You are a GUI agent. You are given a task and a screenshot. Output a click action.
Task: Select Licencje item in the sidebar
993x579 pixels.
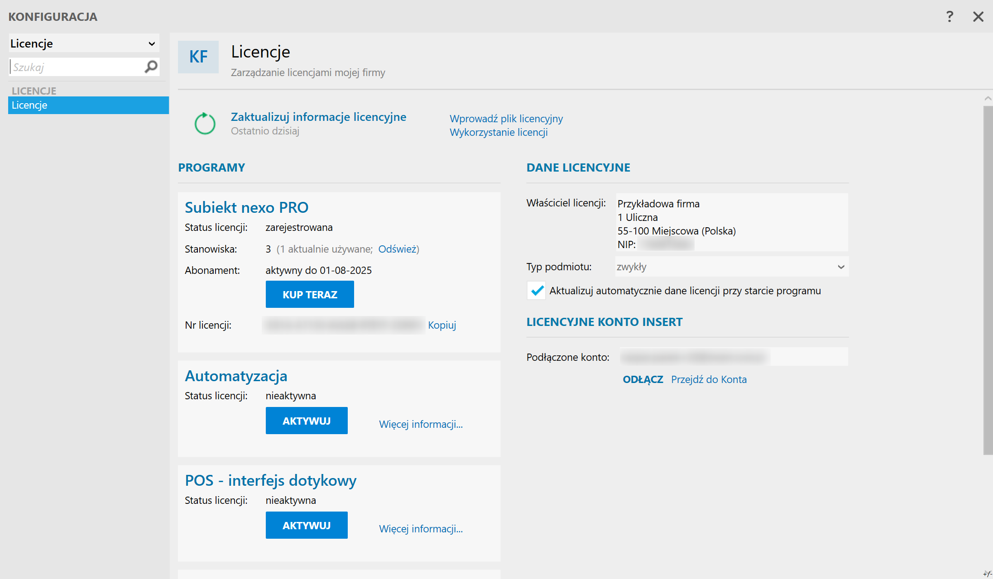point(88,105)
